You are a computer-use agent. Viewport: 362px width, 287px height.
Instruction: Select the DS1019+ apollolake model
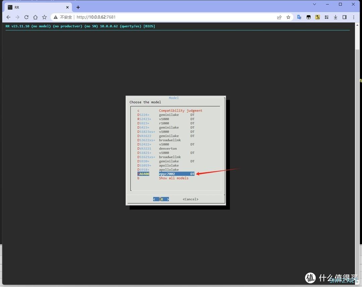point(158,165)
